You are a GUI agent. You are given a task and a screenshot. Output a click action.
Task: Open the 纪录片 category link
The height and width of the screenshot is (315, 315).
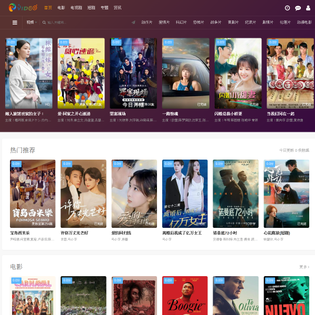(250, 22)
